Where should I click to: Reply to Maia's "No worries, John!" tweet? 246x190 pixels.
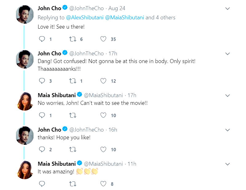coord(42,115)
